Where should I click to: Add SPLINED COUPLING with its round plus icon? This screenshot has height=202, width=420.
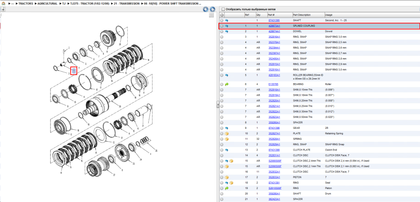tap(222, 26)
